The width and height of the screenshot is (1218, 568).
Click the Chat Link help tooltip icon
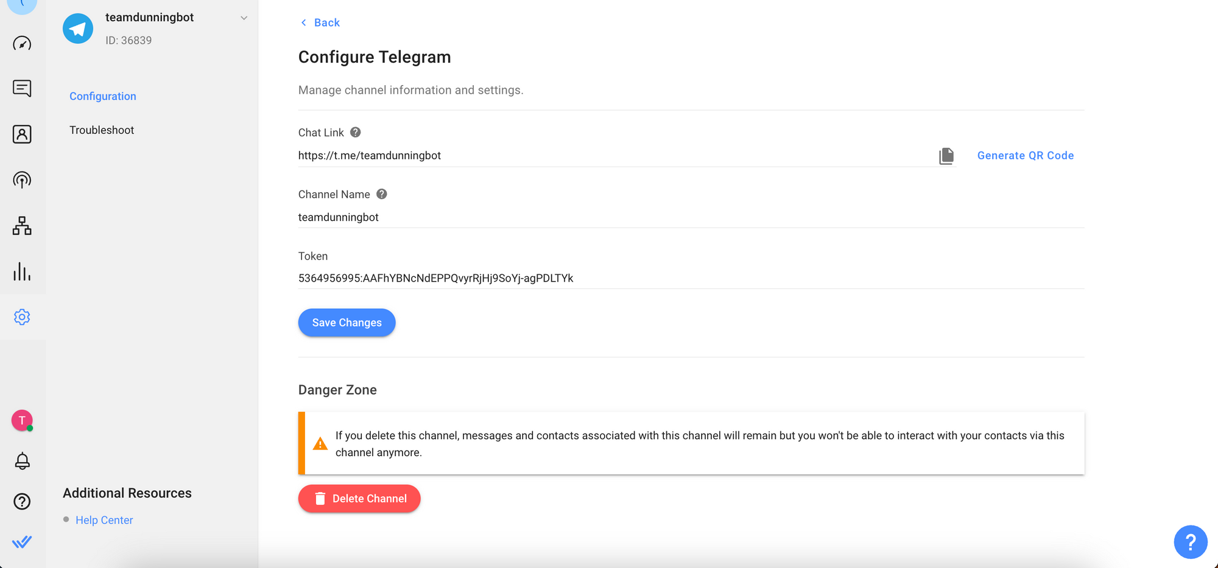[x=356, y=132]
